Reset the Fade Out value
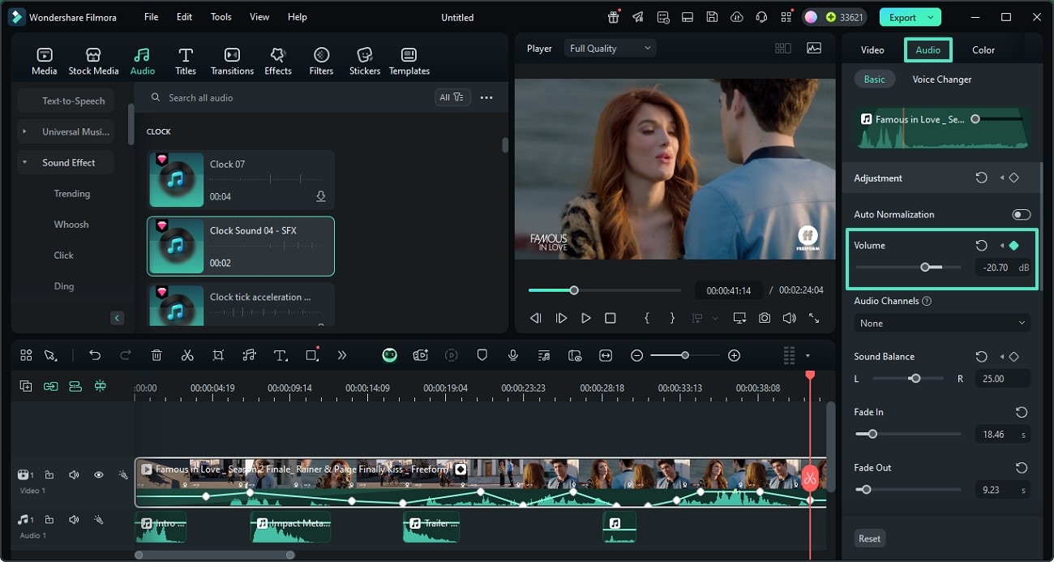Viewport: 1054px width, 562px height. (x=1022, y=468)
